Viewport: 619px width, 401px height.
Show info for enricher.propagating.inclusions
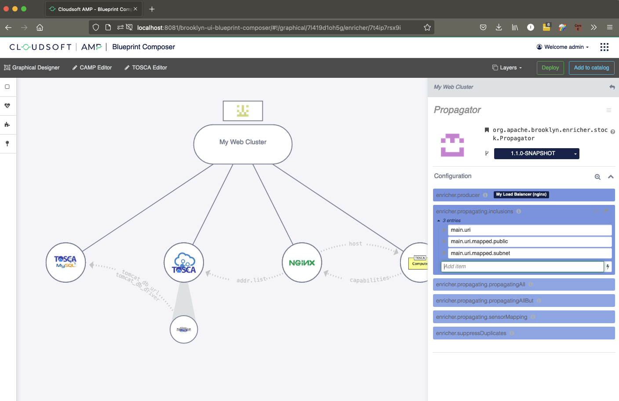click(x=519, y=211)
